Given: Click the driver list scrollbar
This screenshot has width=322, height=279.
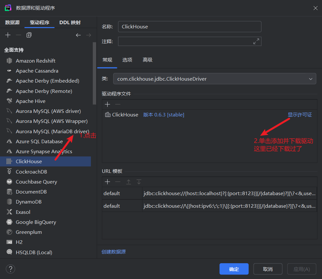Looking at the screenshot, I should coord(94,73).
